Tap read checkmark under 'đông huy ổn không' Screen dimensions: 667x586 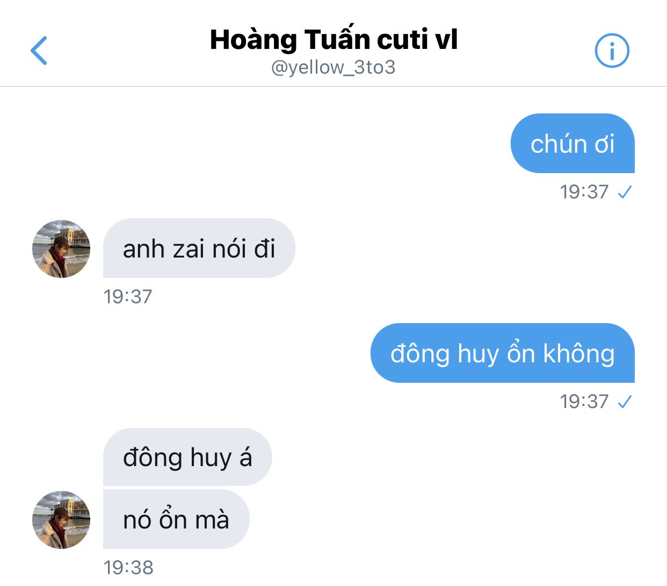point(625,402)
